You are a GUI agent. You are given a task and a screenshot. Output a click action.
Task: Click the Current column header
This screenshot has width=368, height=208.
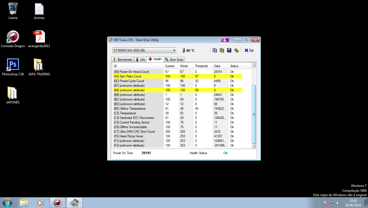click(x=171, y=66)
